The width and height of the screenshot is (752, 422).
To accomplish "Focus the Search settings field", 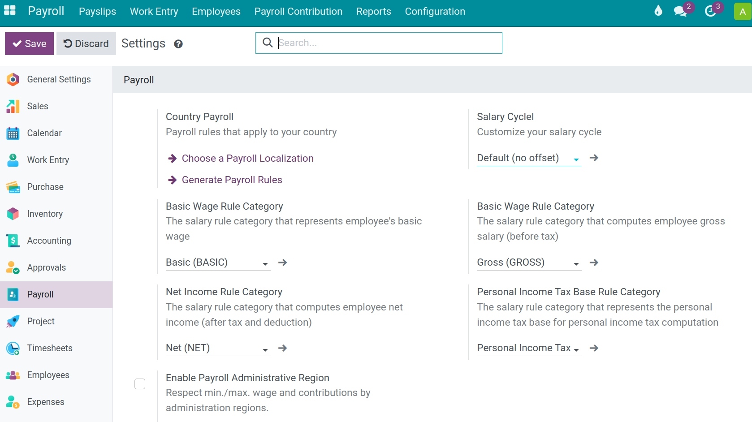I will click(x=379, y=43).
